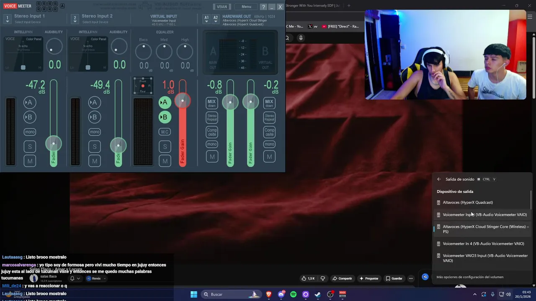Solo the Virtual Input strip
536x301 pixels.
[165, 146]
